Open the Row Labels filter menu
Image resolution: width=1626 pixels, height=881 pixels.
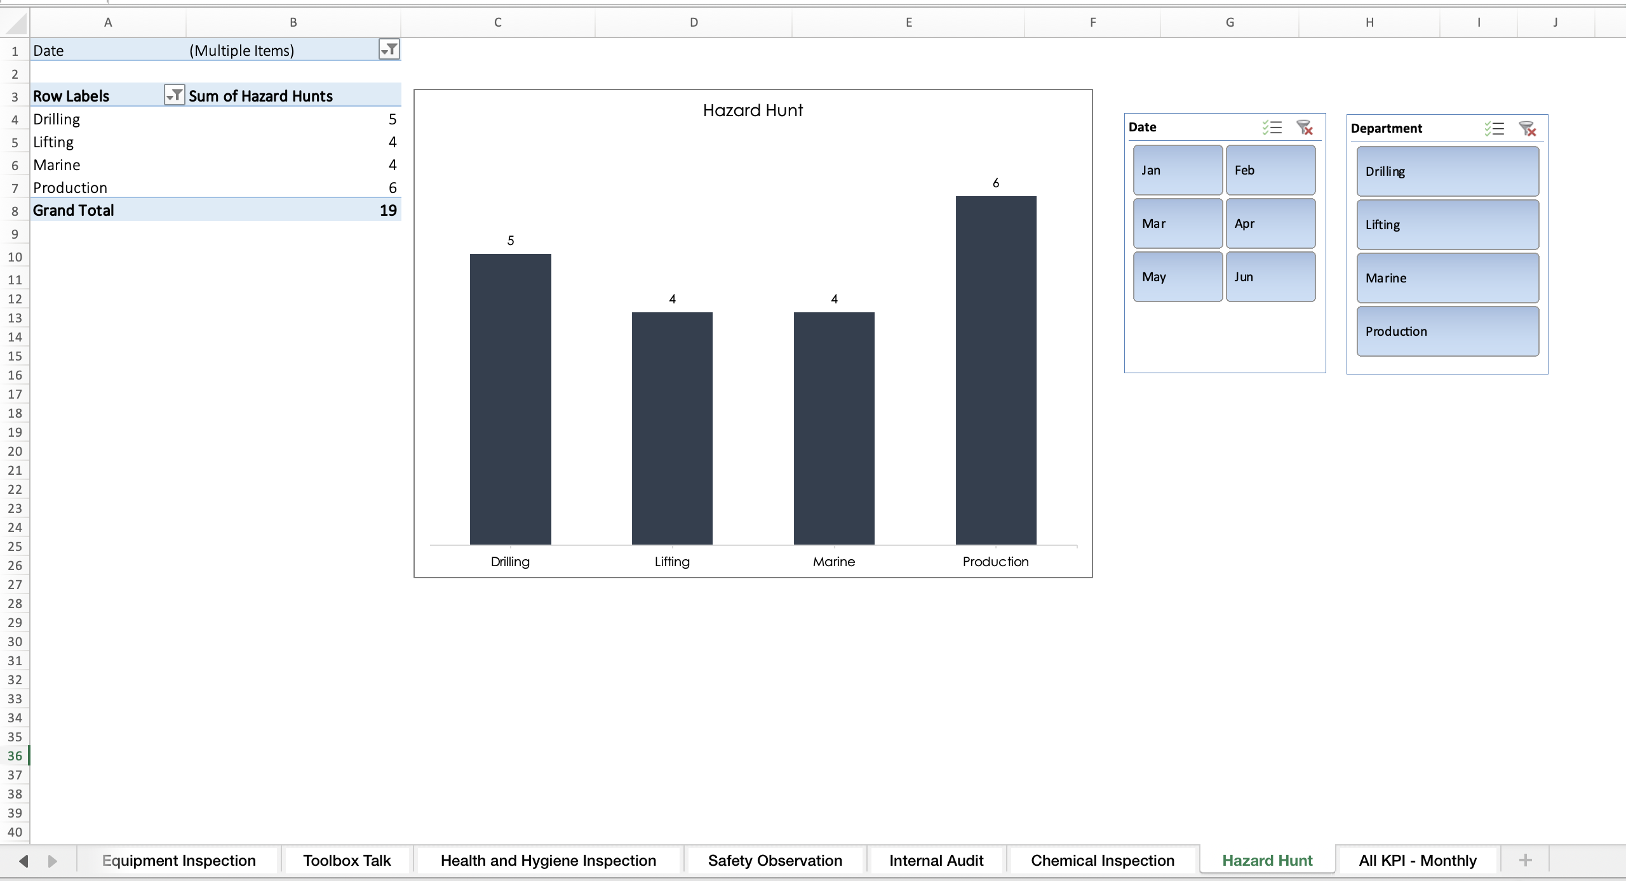point(175,95)
